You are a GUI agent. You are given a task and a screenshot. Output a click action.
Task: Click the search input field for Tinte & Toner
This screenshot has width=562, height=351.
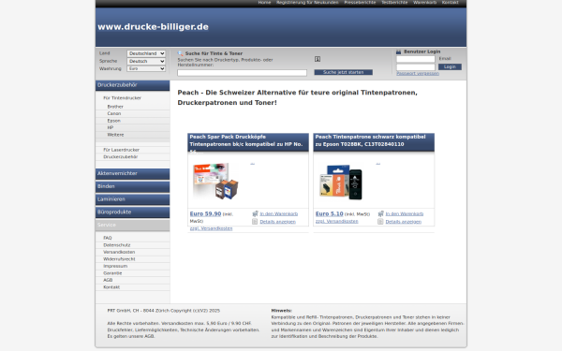242,73
